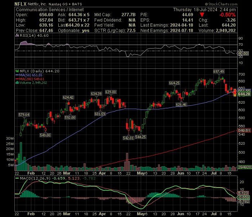Click the header Volume value 2,949,202

226,31
